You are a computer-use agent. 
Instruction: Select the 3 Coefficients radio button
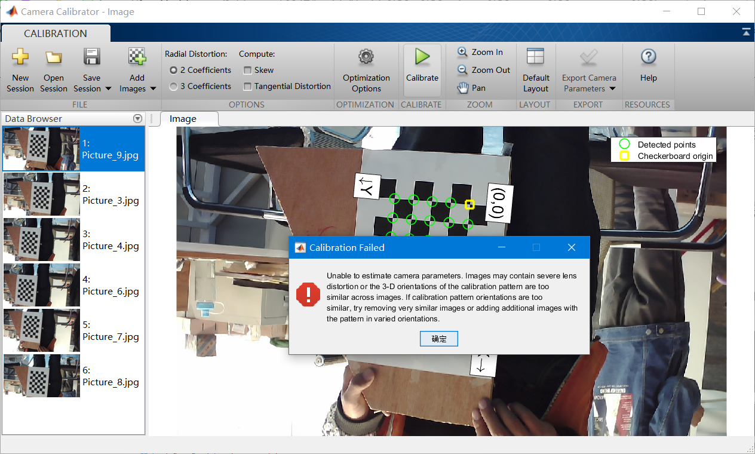tap(173, 87)
